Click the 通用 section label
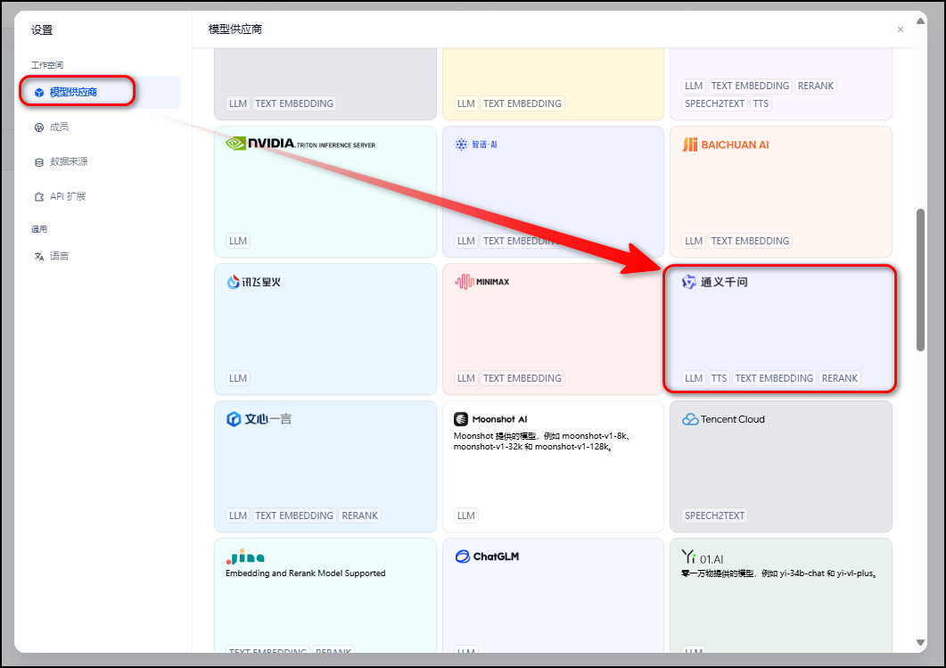The height and width of the screenshot is (668, 946). tap(39, 229)
